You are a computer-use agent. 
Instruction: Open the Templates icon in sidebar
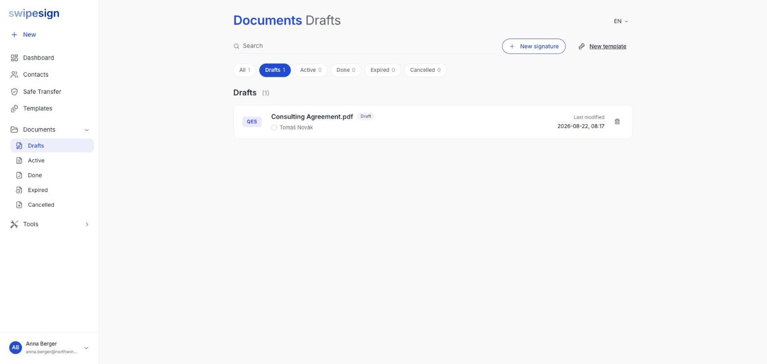tap(14, 108)
